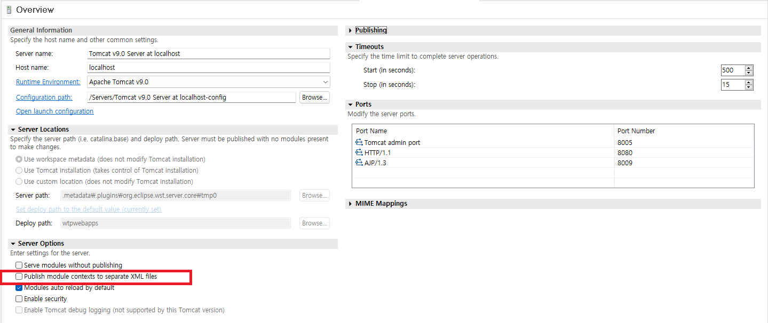
Task: Select the Use custom location radio button
Action: click(x=19, y=181)
